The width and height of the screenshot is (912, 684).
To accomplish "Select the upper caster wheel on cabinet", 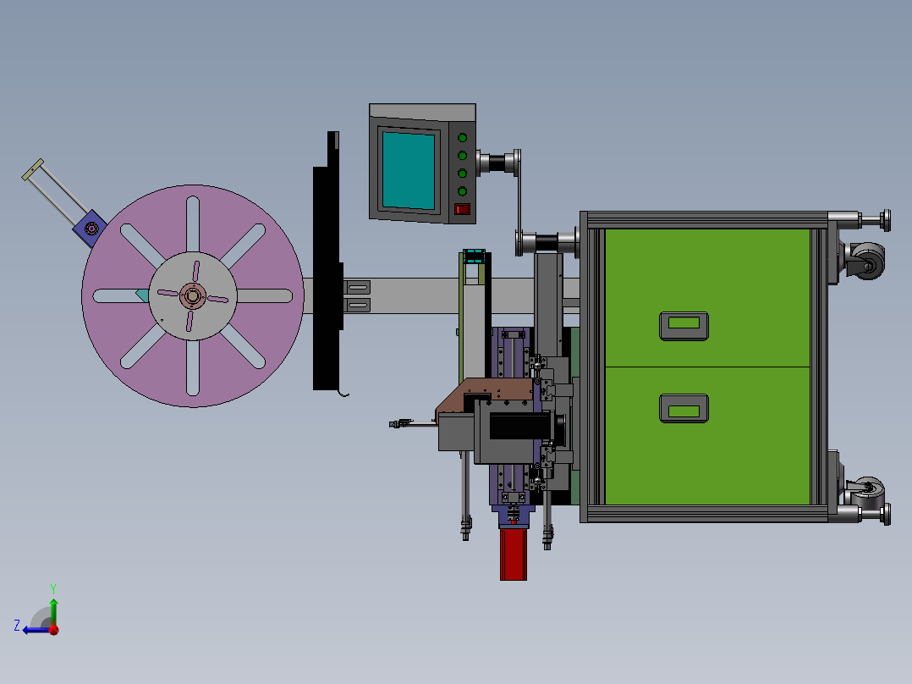I will pyautogui.click(x=867, y=262).
